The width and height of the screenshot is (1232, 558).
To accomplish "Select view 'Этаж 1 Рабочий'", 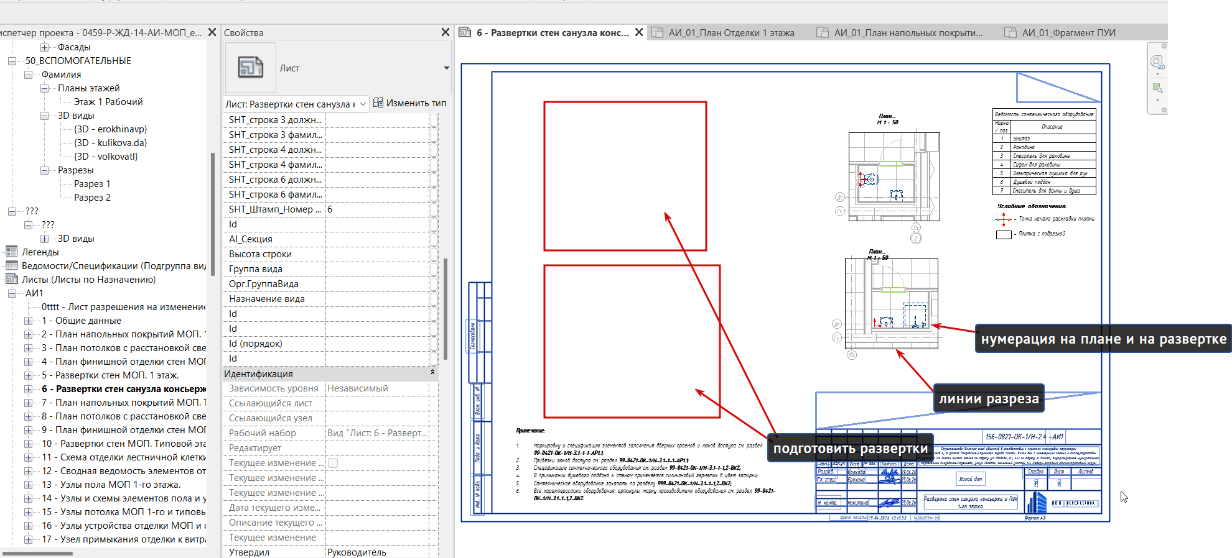I will point(108,102).
